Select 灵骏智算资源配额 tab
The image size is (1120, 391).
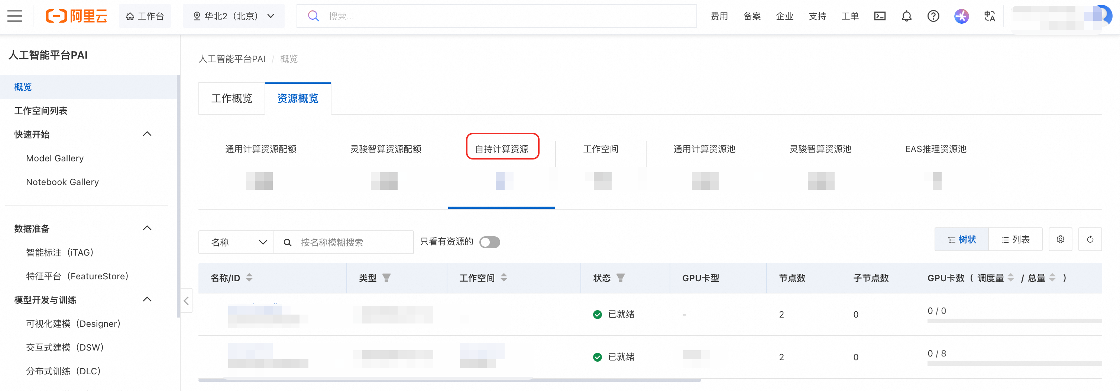(x=386, y=149)
